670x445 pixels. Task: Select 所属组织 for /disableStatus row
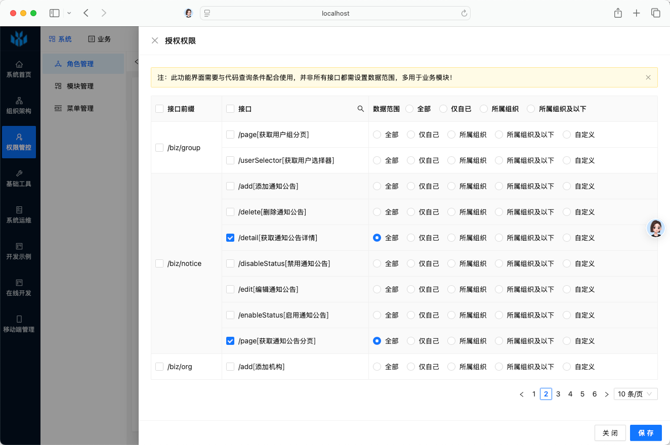click(x=451, y=263)
